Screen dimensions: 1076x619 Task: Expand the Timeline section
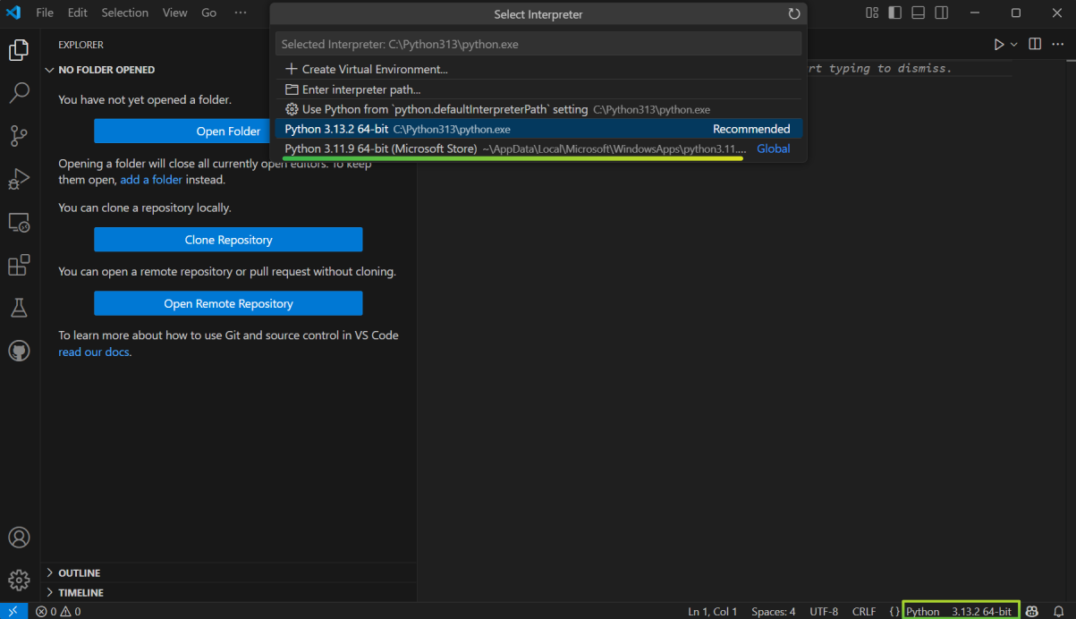pos(228,592)
